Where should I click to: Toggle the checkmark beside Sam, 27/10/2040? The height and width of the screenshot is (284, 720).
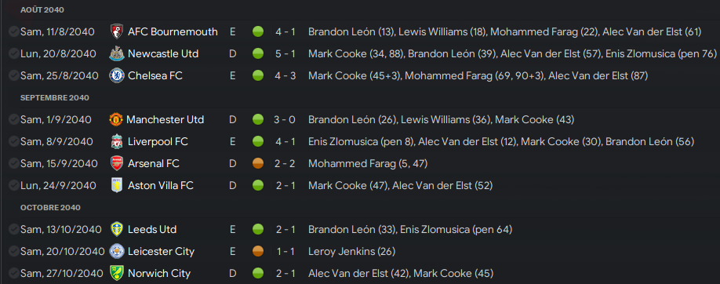coord(14,274)
